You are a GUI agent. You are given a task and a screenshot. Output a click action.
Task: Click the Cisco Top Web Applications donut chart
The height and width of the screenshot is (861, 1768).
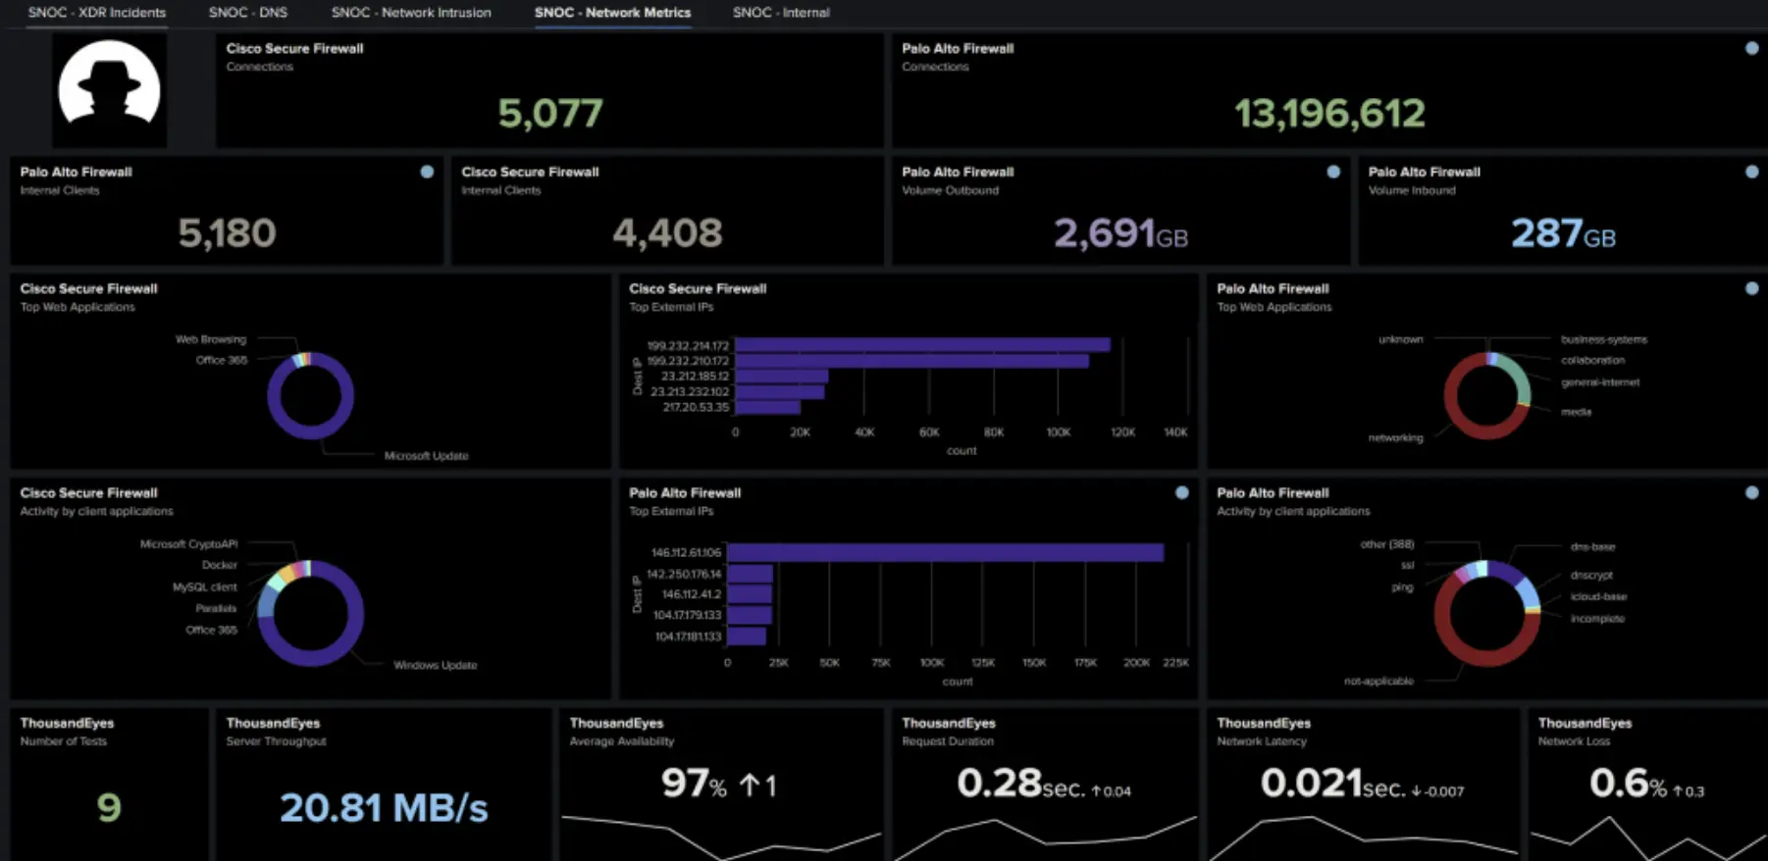pyautogui.click(x=310, y=396)
